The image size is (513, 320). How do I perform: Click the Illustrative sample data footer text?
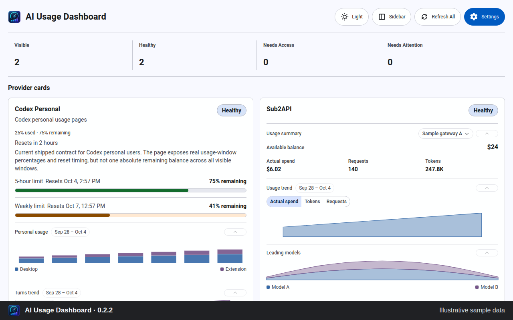(x=472, y=310)
